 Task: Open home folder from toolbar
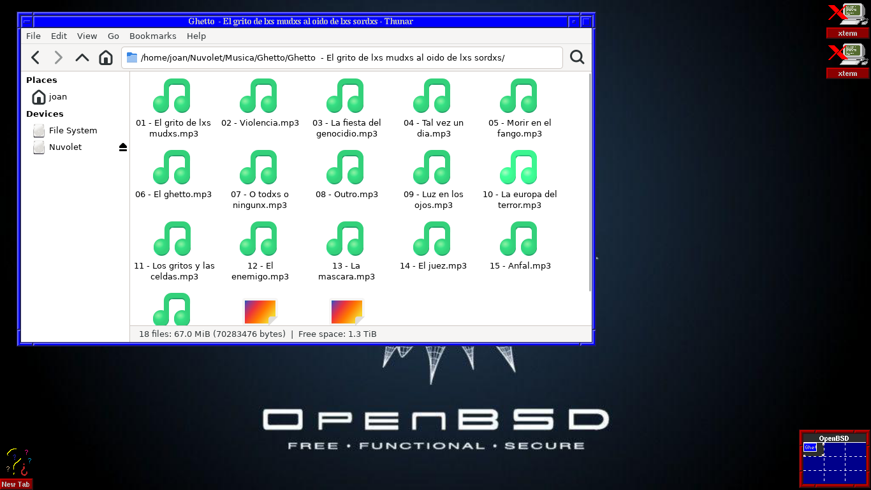(106, 57)
